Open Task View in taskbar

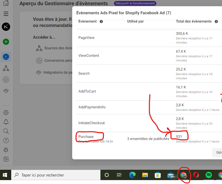pyautogui.click(x=119, y=175)
